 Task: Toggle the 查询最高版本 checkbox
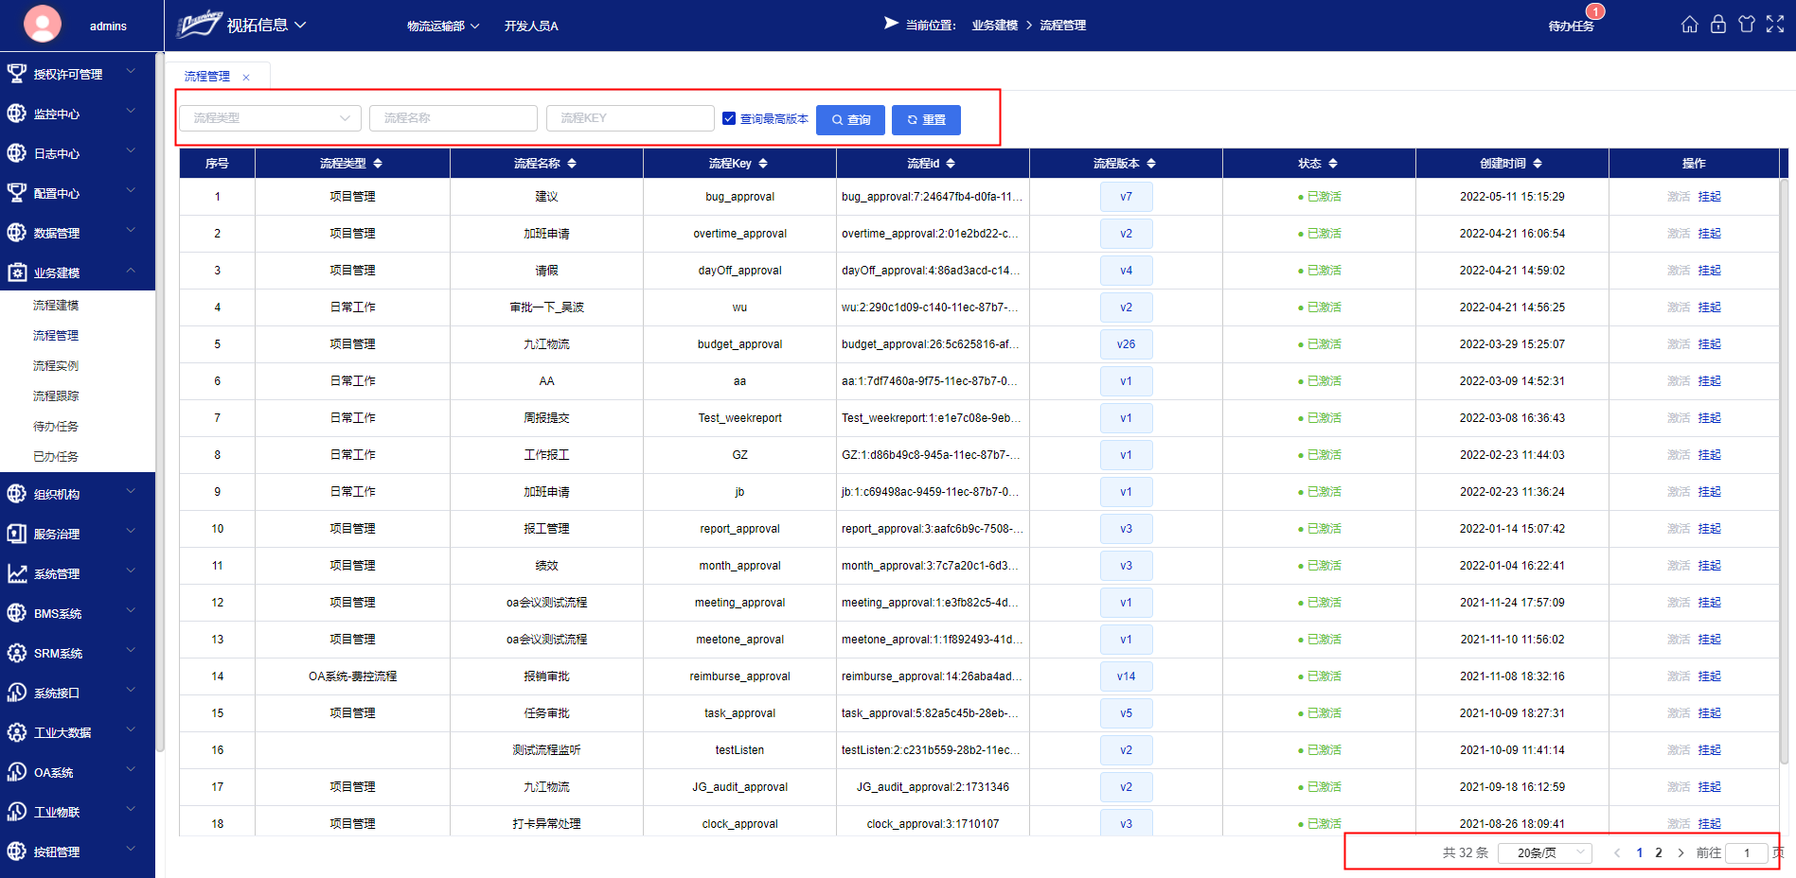[729, 118]
